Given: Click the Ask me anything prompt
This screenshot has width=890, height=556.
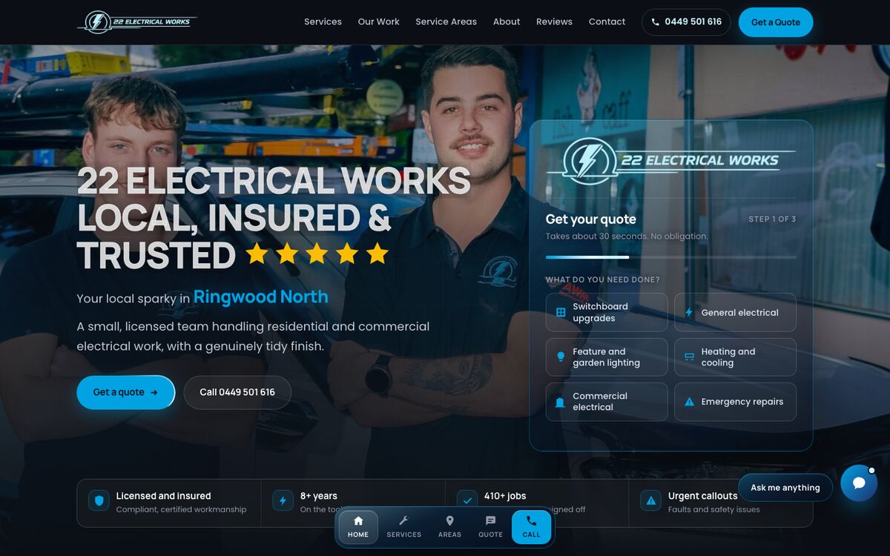Looking at the screenshot, I should pyautogui.click(x=785, y=488).
